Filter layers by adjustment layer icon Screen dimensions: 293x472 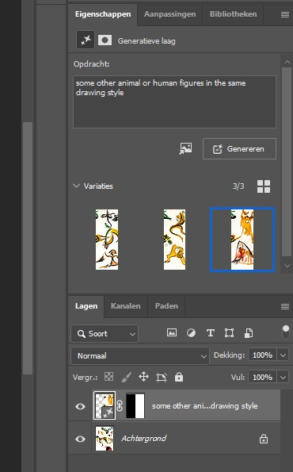click(x=191, y=333)
